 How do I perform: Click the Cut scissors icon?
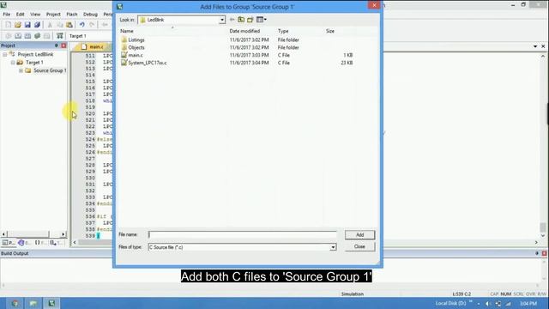(50, 25)
